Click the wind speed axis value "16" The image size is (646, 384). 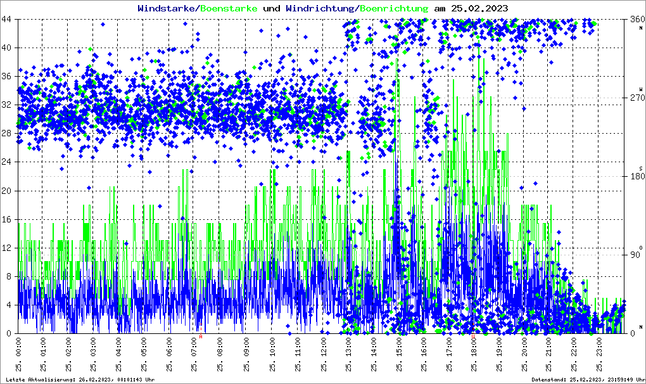point(6,220)
